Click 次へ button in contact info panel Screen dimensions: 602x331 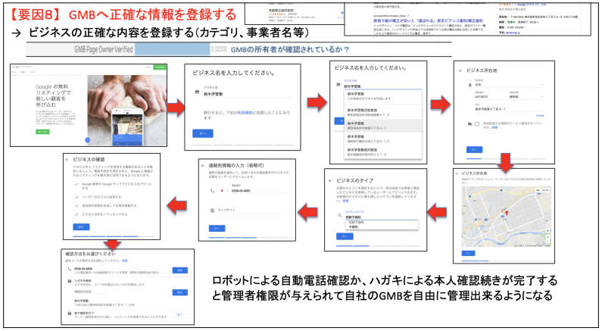click(x=217, y=229)
